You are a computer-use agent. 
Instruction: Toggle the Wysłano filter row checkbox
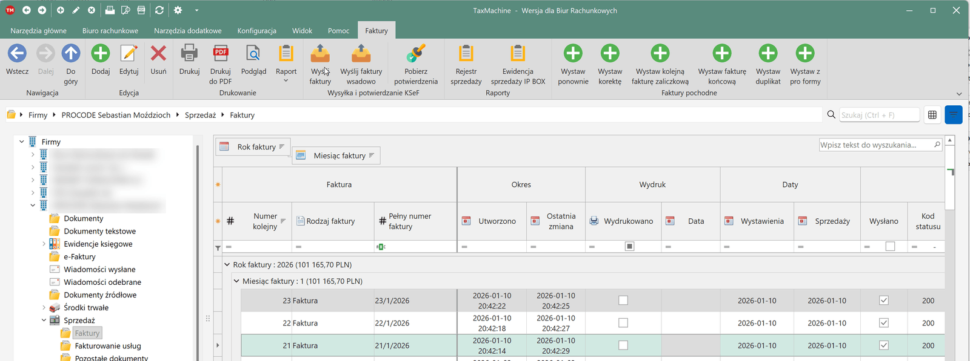pos(889,247)
